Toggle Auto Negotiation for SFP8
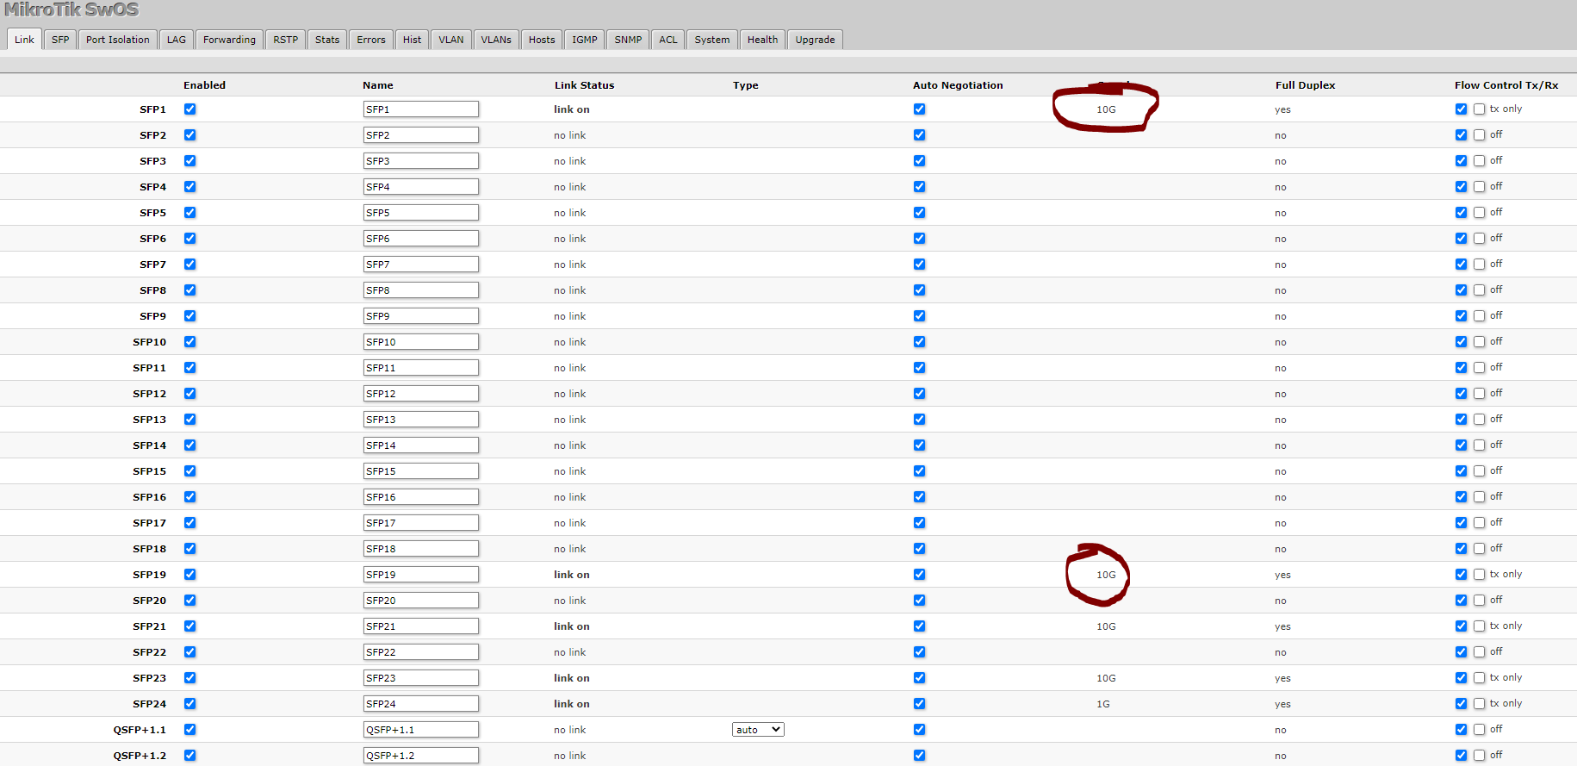Image resolution: width=1577 pixels, height=766 pixels. (919, 290)
